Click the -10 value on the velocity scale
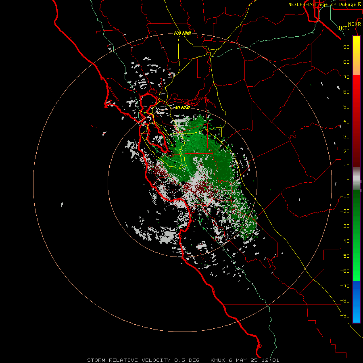 [x=345, y=196]
